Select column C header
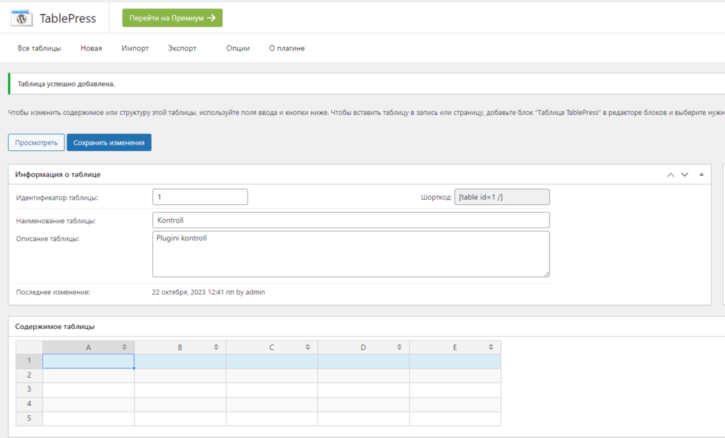The width and height of the screenshot is (725, 438). [271, 347]
